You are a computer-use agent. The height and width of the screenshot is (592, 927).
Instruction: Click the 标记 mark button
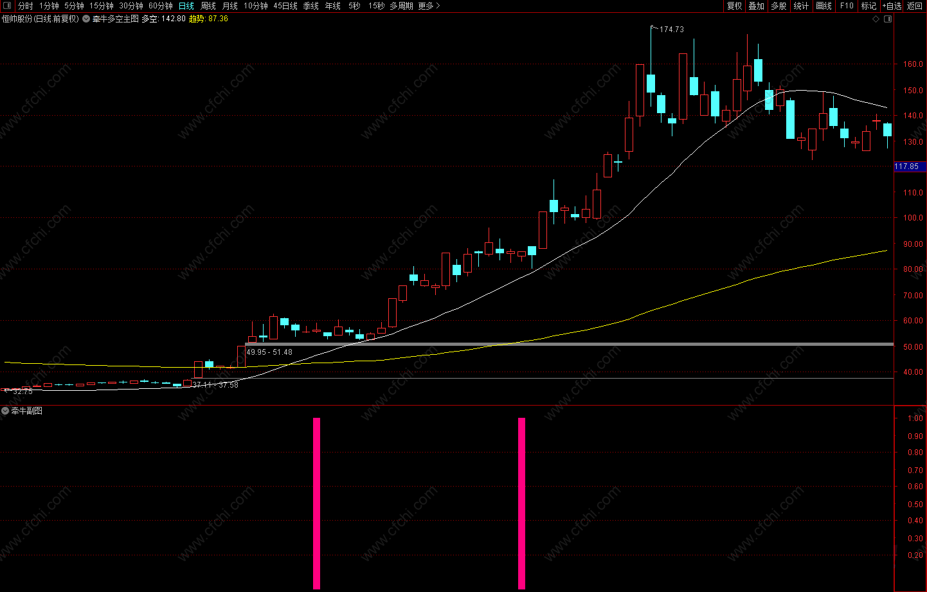[x=869, y=6]
